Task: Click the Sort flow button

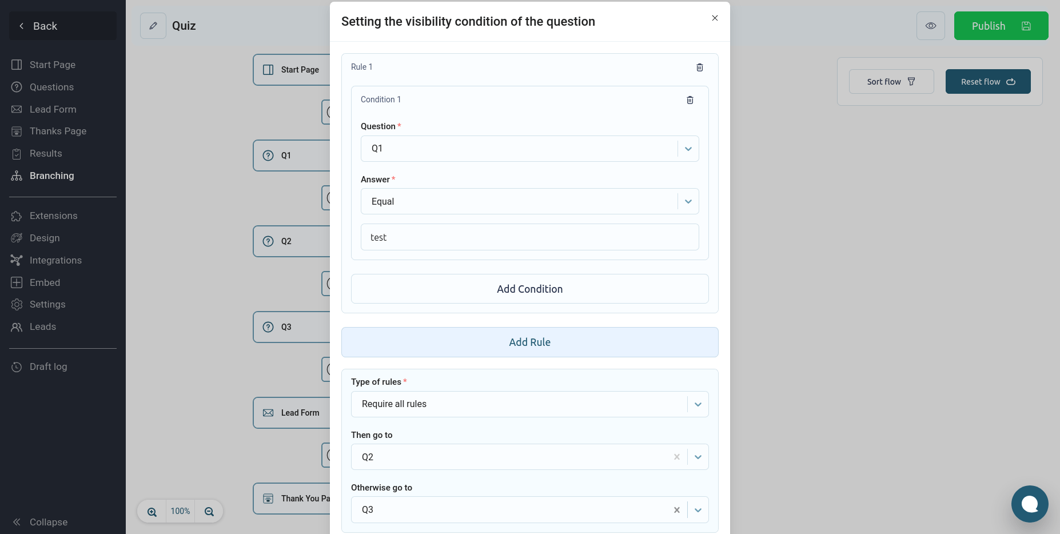Action: coord(891,82)
